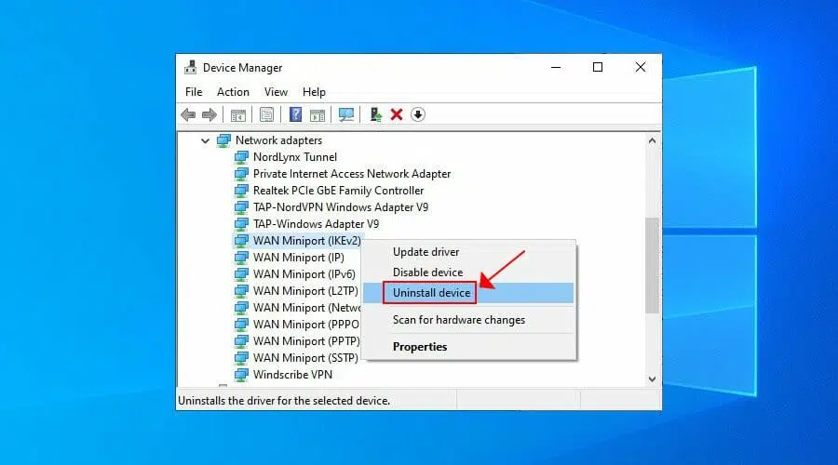The height and width of the screenshot is (465, 838).
Task: Select TAP-Windows Adapter V9 entry
Action: [x=316, y=224]
